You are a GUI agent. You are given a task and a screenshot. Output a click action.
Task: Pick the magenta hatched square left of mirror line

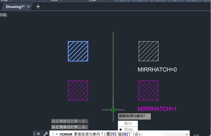point(78,90)
